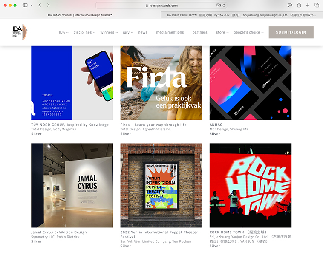Click the idesignawards.com address bar
Viewport: 323px width, 255px height.
(161, 6)
